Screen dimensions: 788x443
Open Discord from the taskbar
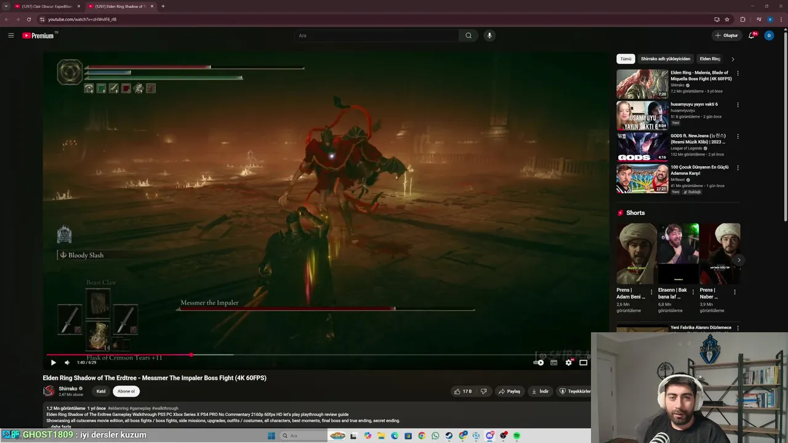tap(489, 436)
